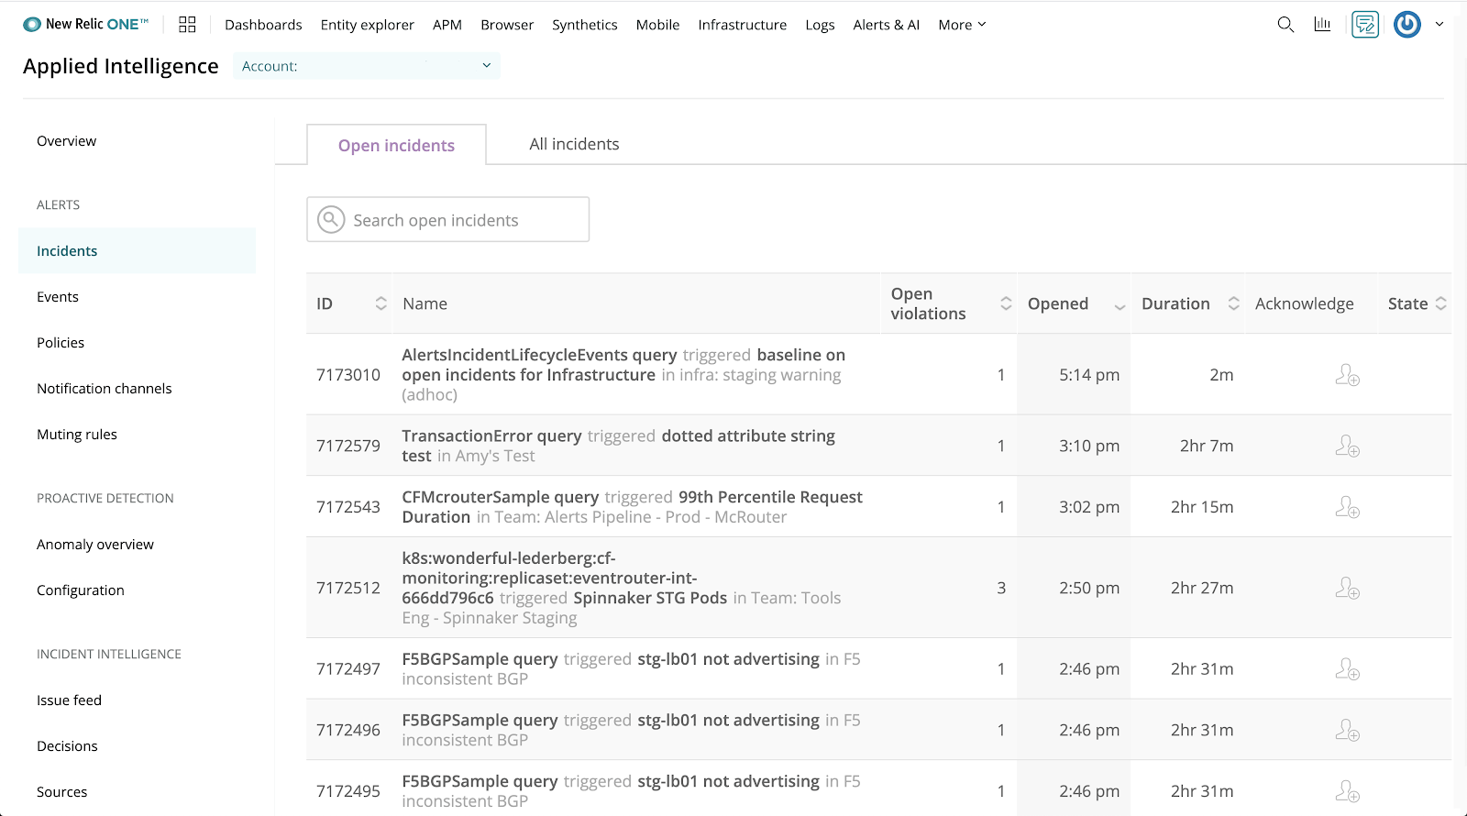
Task: Open the user profile avatar icon
Action: (1406, 25)
